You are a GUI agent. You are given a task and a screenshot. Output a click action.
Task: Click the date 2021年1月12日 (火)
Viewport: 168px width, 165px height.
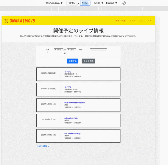pos(49,104)
